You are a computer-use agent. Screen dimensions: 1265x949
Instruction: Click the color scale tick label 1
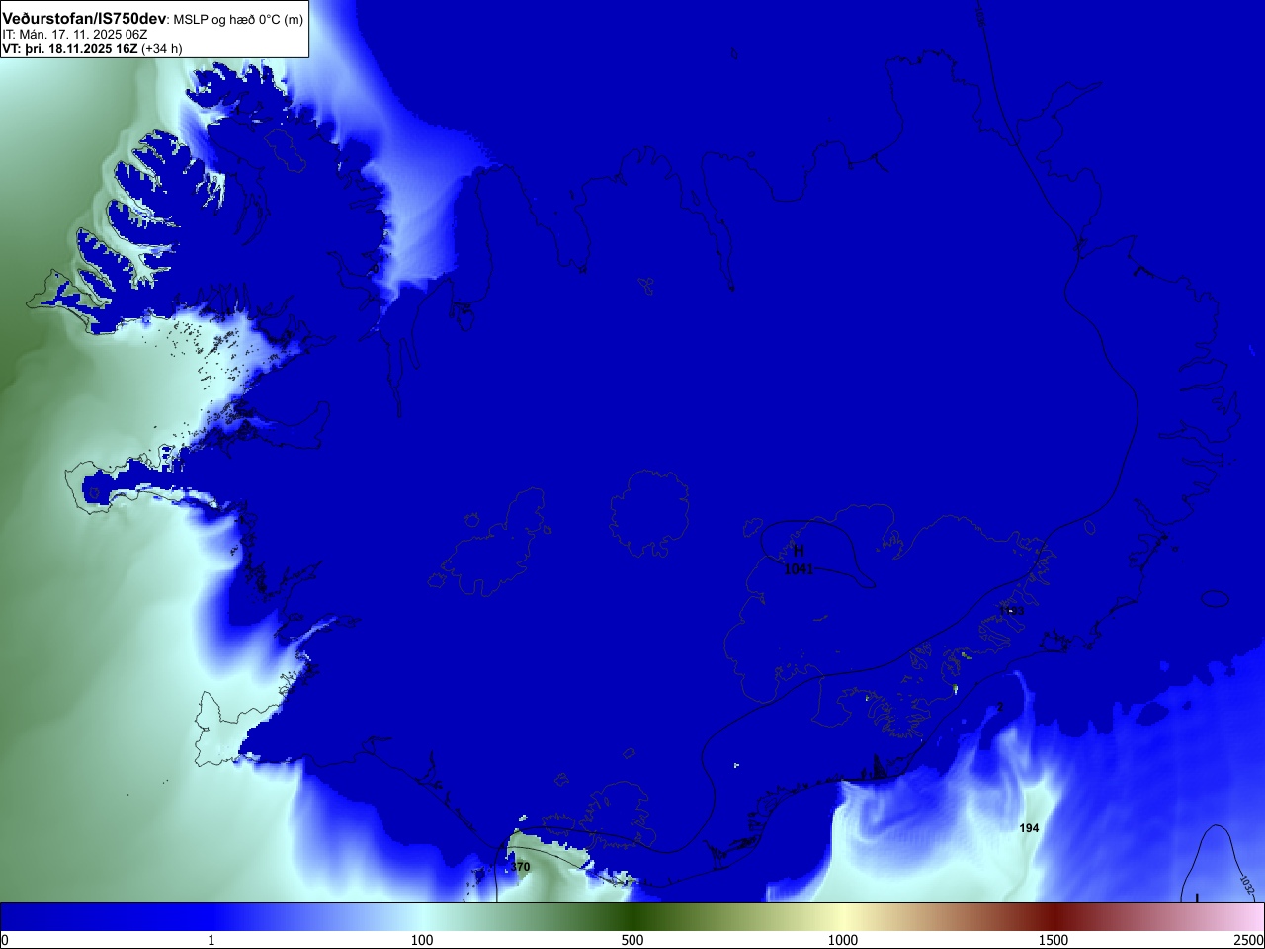click(x=211, y=940)
